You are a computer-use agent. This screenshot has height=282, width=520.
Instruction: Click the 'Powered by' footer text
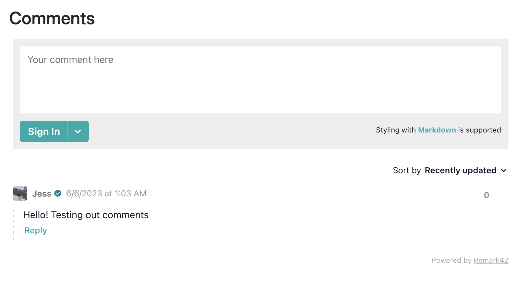(x=451, y=260)
